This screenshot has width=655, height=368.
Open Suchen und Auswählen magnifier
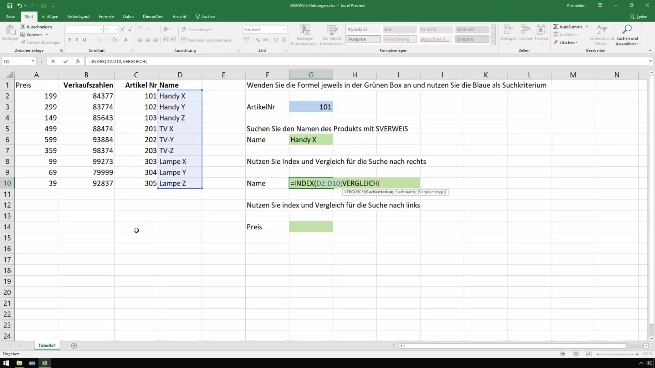coord(627,35)
